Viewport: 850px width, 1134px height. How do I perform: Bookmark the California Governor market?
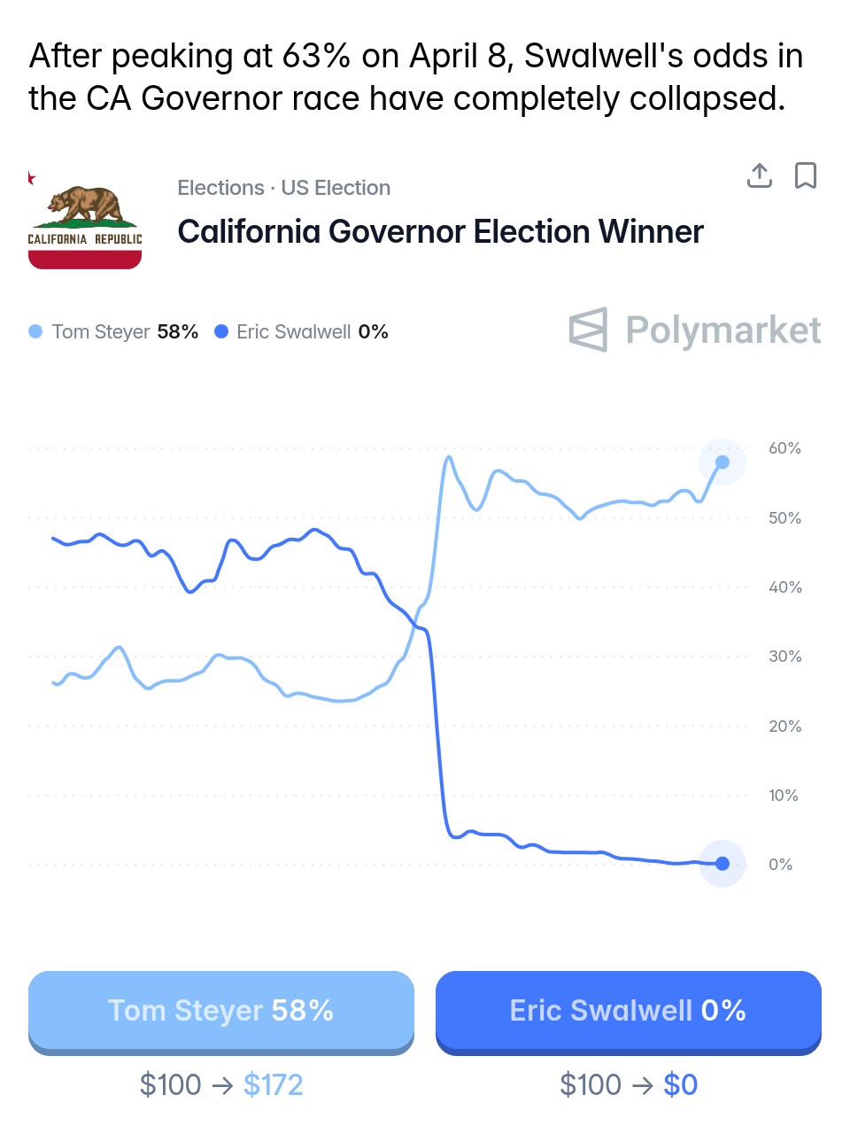(805, 175)
